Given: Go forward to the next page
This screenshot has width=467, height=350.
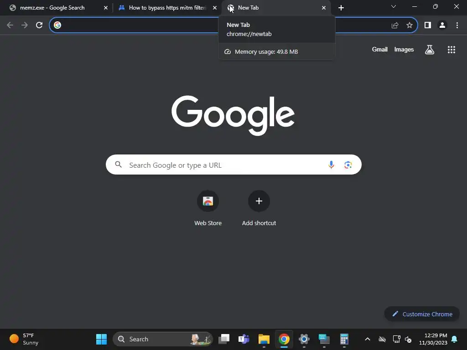Looking at the screenshot, I should (25, 26).
